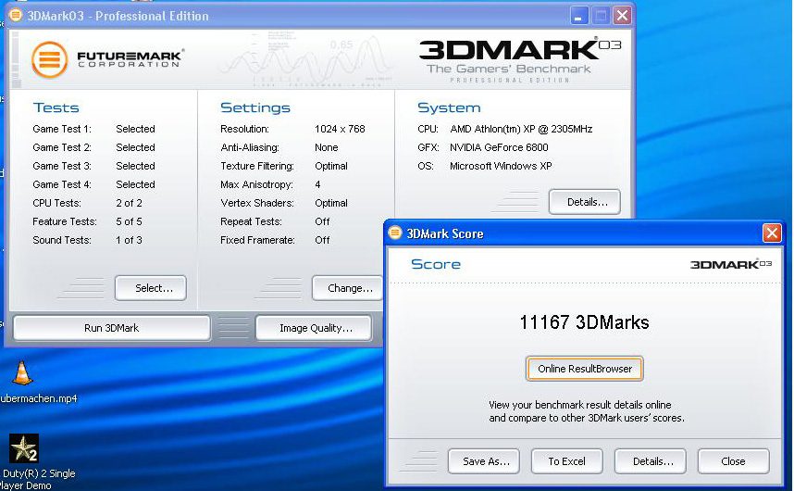794x491 pixels.
Task: Click the System section heading
Action: [x=449, y=107]
